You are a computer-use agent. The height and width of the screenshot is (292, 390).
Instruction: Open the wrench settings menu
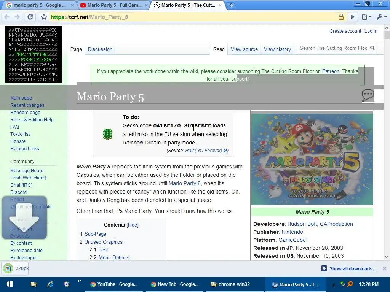[381, 17]
